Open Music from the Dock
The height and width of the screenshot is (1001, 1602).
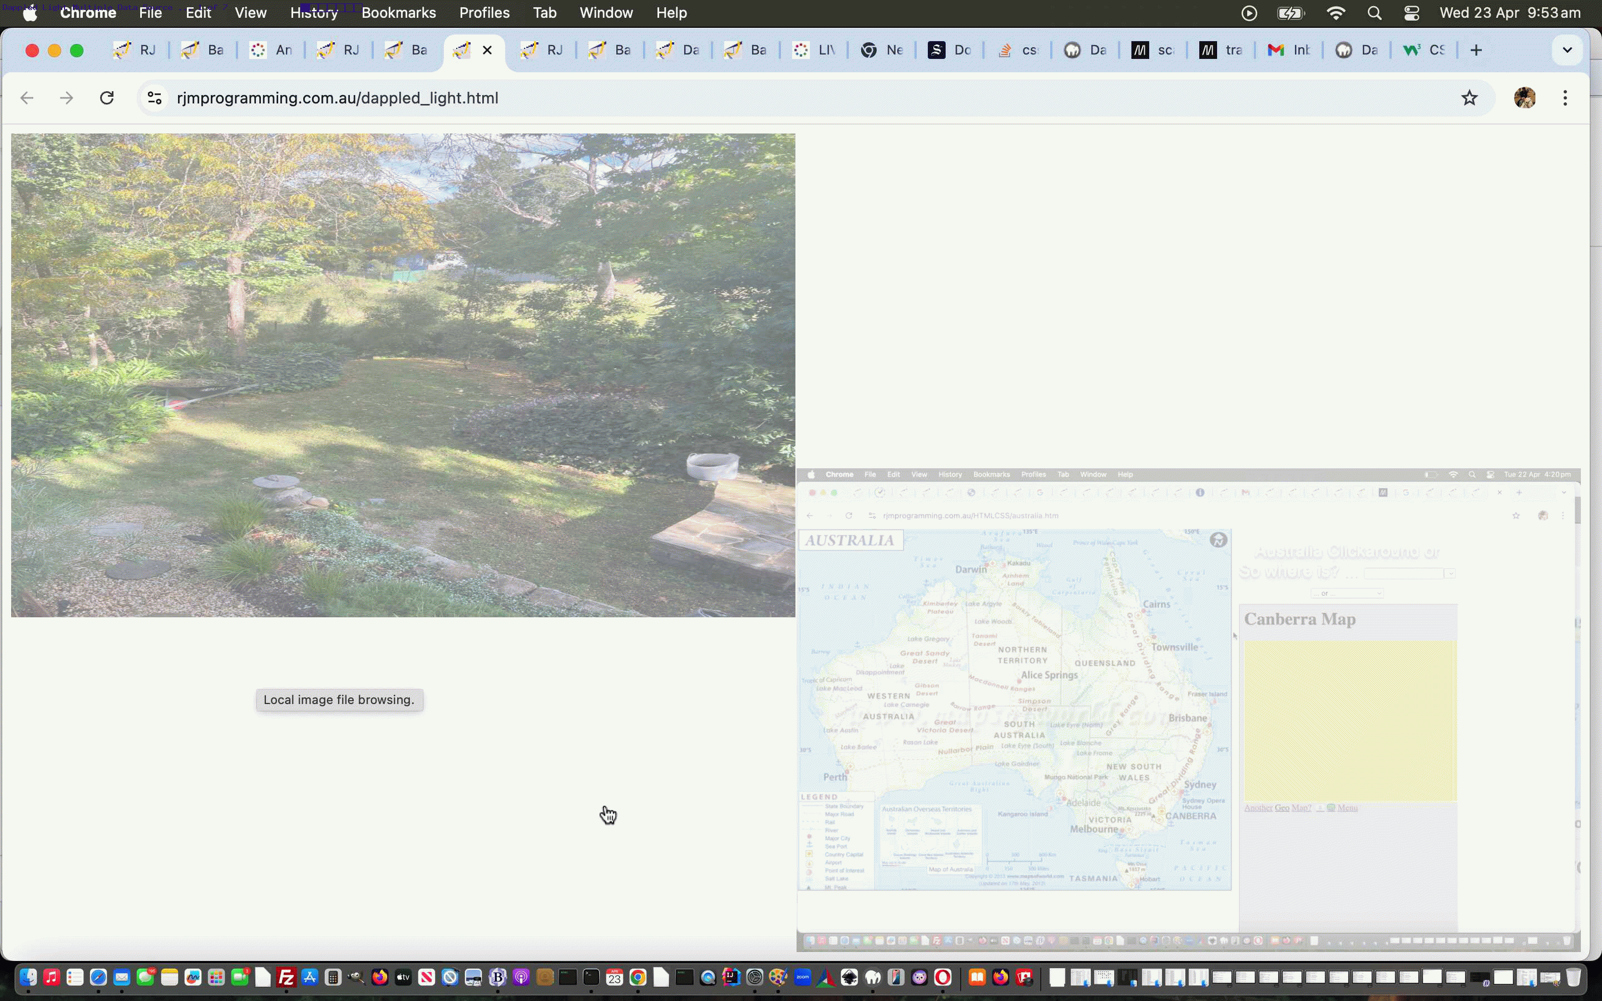click(52, 977)
